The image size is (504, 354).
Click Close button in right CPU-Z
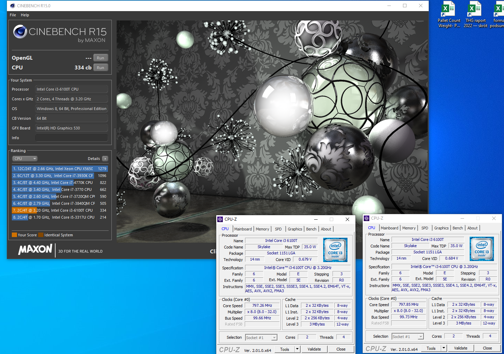pyautogui.click(x=487, y=348)
